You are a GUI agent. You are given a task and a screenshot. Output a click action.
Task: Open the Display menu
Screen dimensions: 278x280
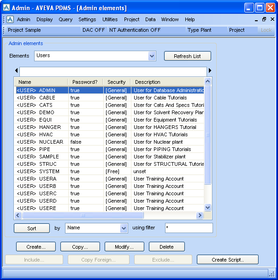click(x=45, y=19)
